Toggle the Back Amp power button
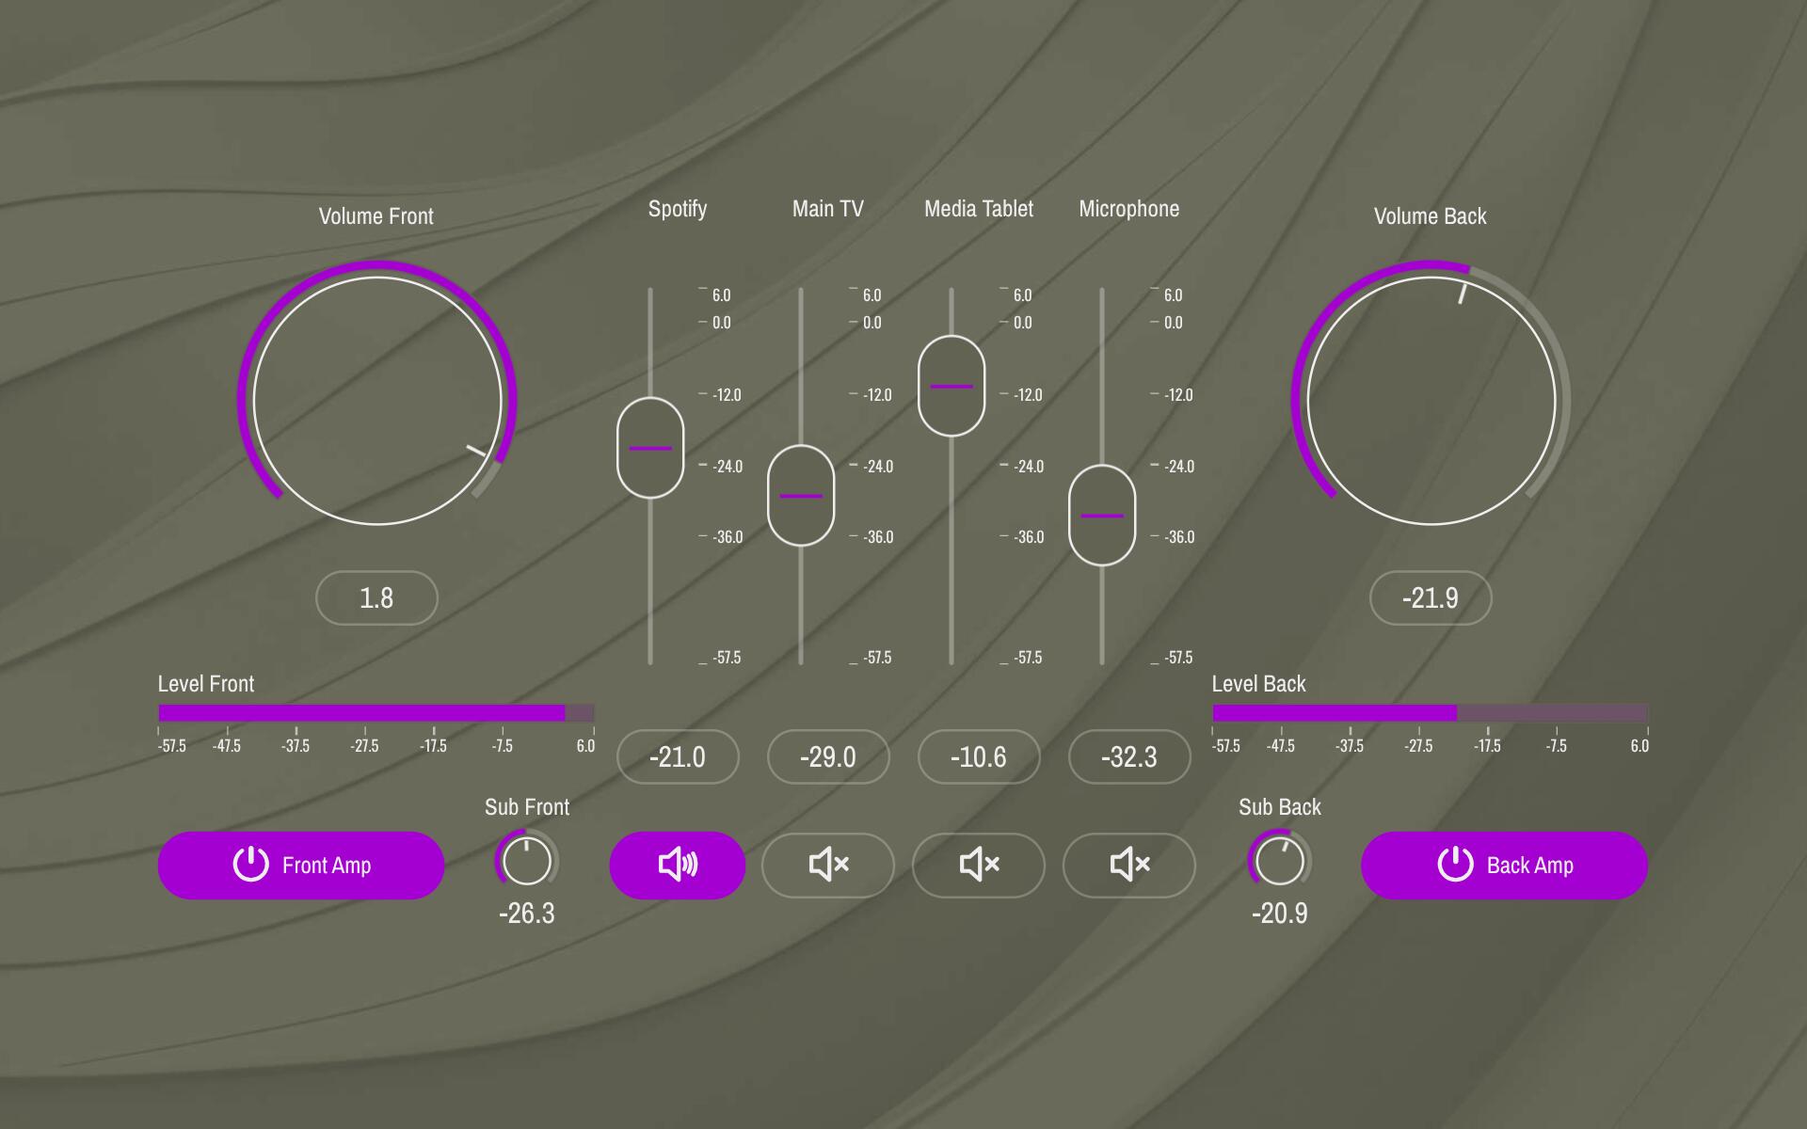 click(1504, 865)
